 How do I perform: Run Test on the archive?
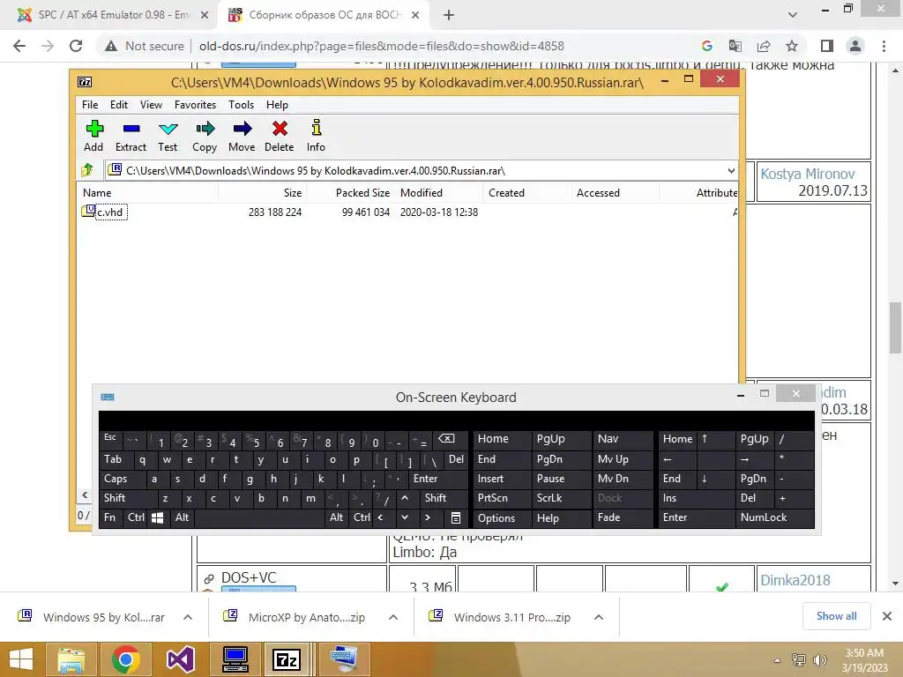pyautogui.click(x=168, y=136)
